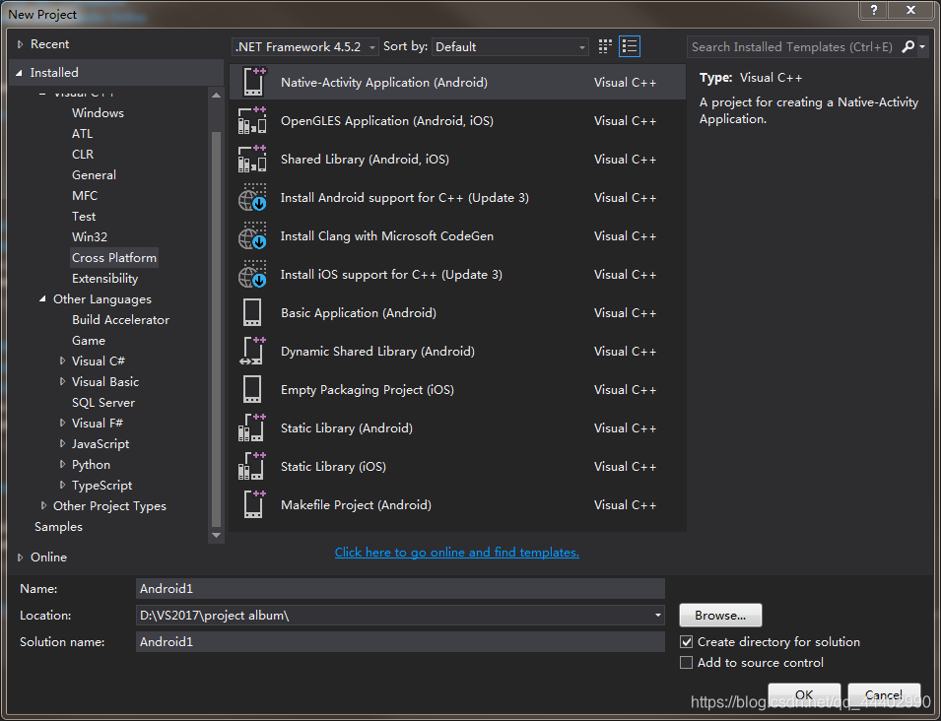Select the Windows category in tree

[x=98, y=112]
